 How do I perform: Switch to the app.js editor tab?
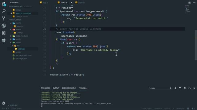(44, 3)
